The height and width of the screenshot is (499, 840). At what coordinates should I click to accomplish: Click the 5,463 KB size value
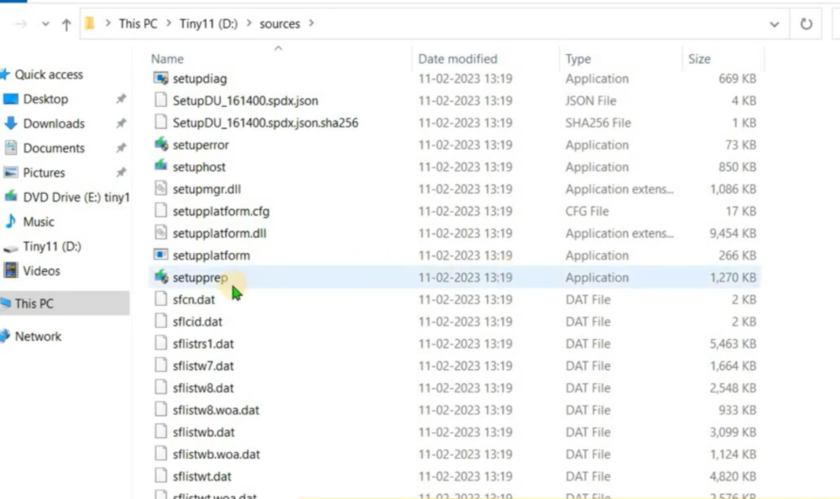[x=733, y=344]
